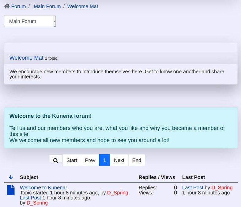
Task: Open the Welcome to Kunena! topic
Action: tap(43, 188)
